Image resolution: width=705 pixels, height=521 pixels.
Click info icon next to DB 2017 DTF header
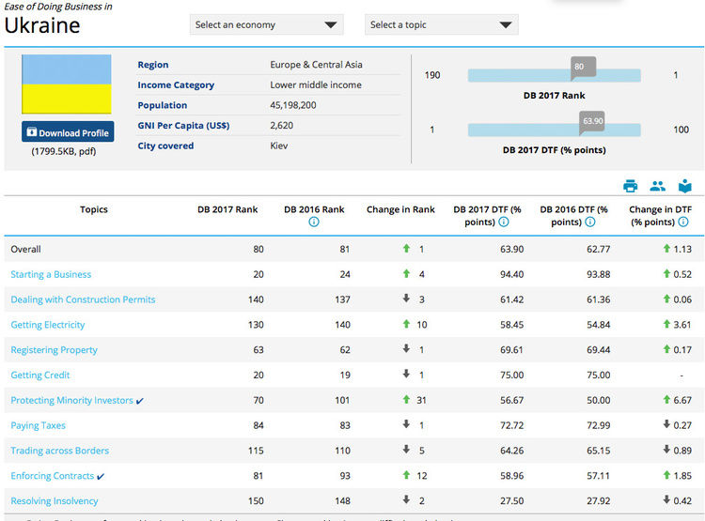tap(504, 222)
